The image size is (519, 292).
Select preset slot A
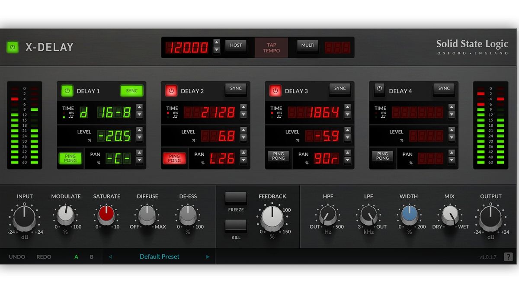(76, 257)
